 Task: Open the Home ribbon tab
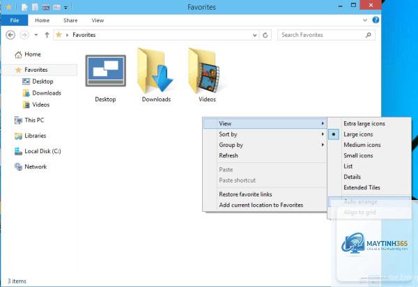coord(42,20)
